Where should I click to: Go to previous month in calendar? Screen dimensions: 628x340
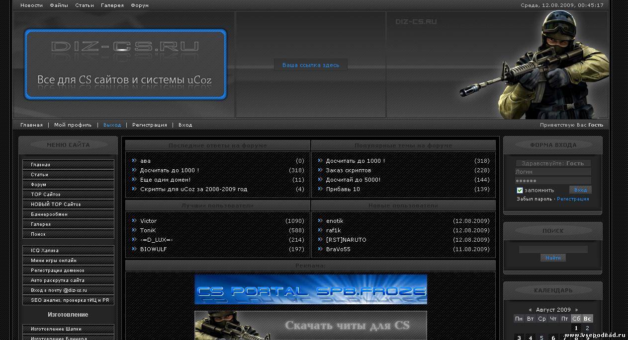coord(530,310)
